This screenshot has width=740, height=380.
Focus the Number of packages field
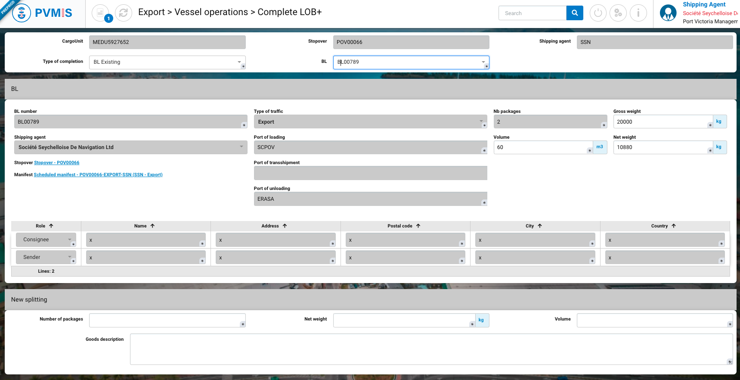coord(167,320)
